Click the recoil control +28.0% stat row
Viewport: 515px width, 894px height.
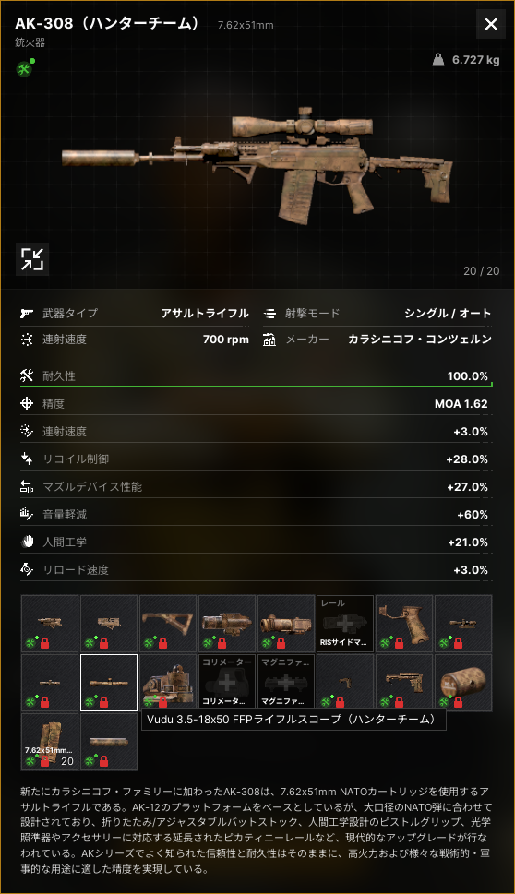[256, 459]
